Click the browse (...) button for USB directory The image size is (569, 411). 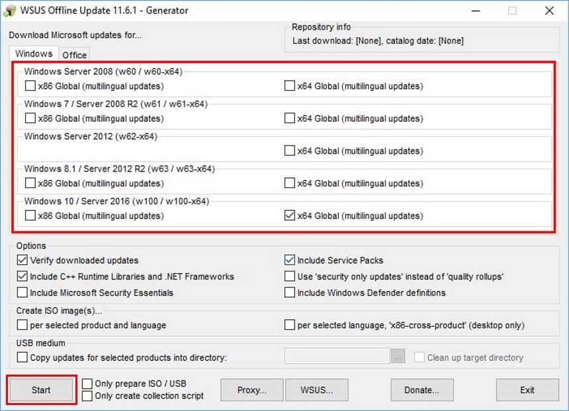[398, 357]
